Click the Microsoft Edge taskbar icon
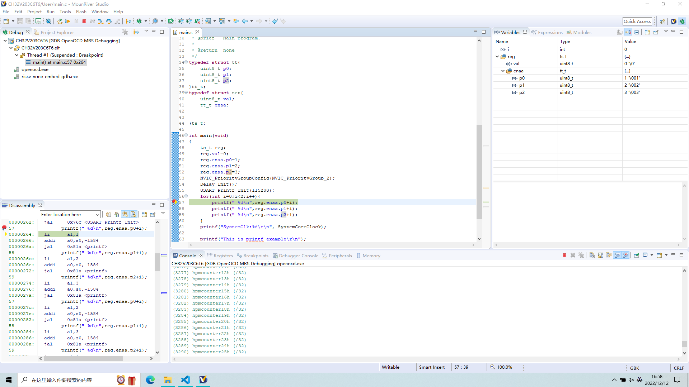 [150, 380]
